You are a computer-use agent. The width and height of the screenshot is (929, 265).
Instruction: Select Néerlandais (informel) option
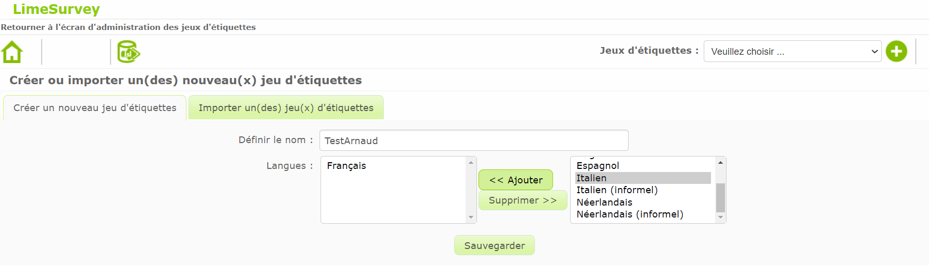pos(630,214)
